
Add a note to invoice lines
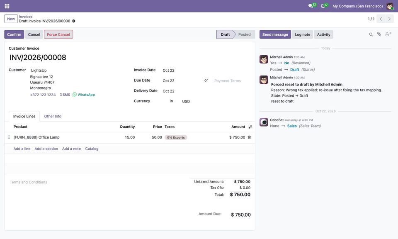pos(72,149)
